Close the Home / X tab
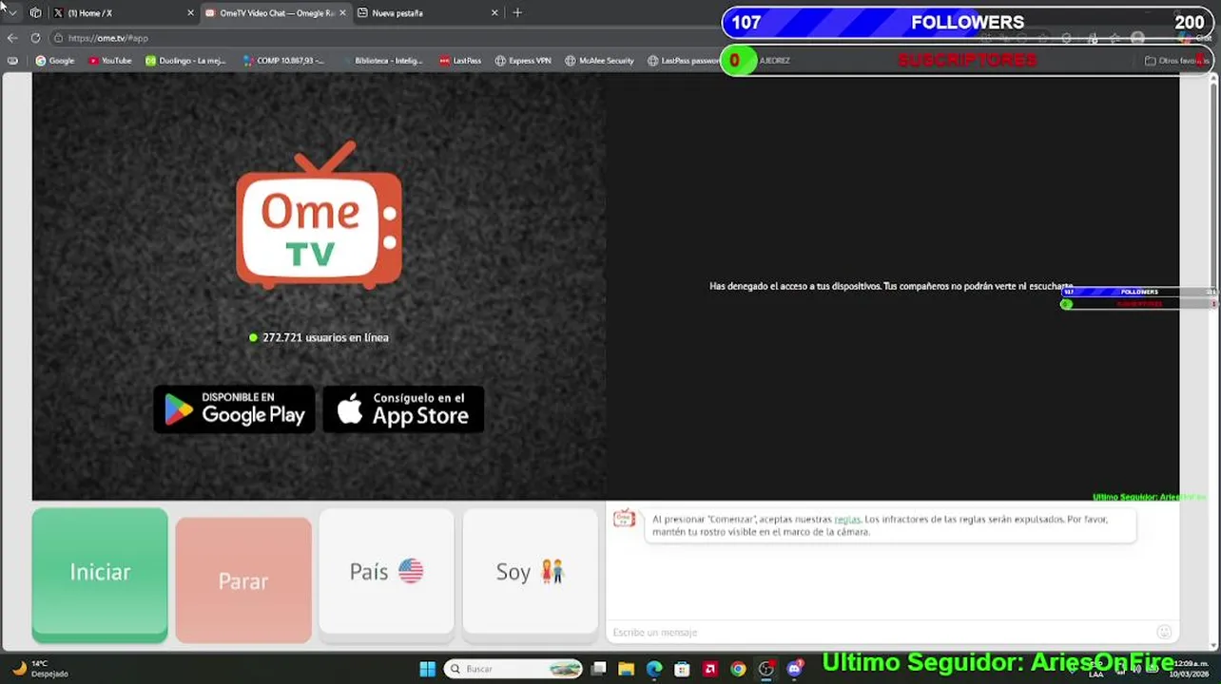Image resolution: width=1221 pixels, height=684 pixels. tap(190, 13)
